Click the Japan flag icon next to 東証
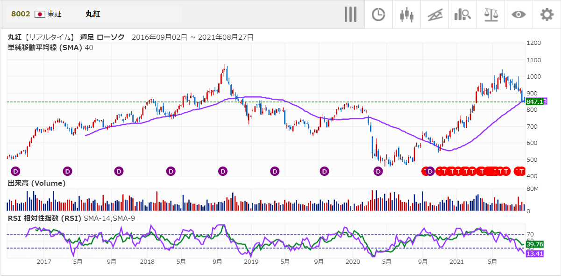 (x=40, y=14)
